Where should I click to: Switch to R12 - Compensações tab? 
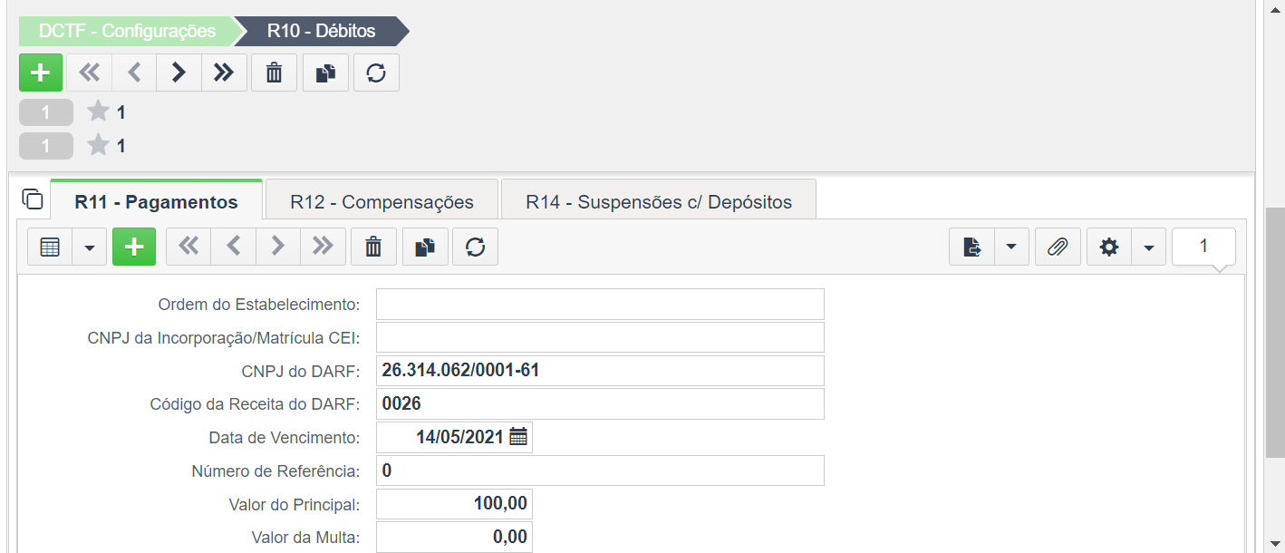pos(382,201)
